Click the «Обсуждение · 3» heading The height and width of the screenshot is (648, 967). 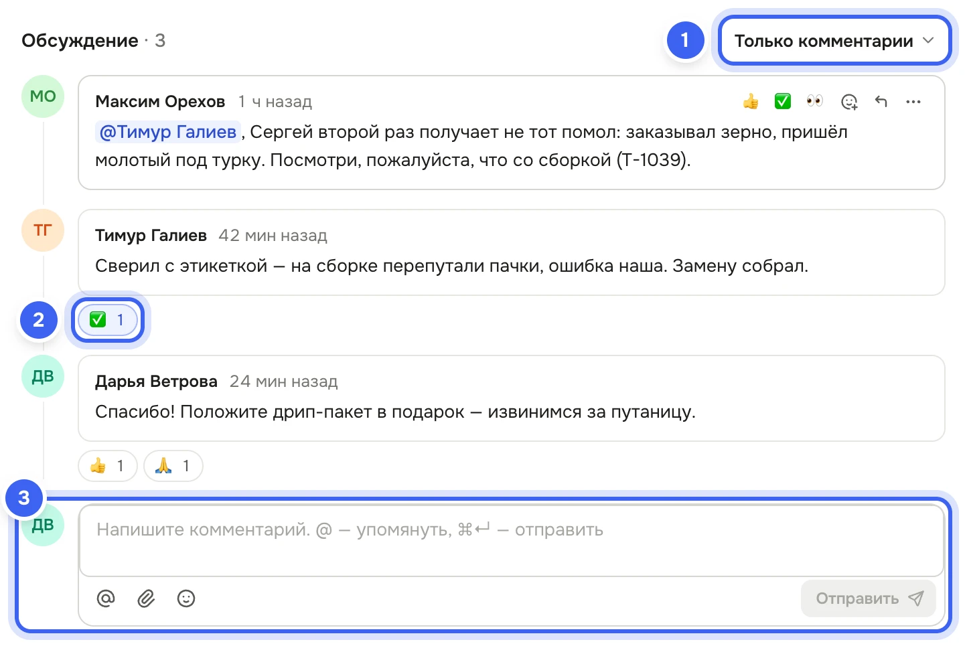tap(94, 41)
